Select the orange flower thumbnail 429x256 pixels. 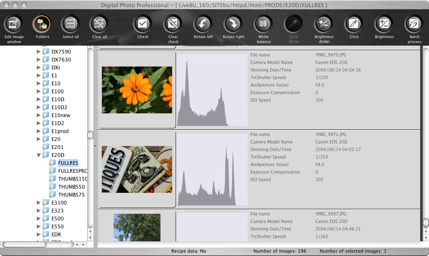(x=137, y=90)
